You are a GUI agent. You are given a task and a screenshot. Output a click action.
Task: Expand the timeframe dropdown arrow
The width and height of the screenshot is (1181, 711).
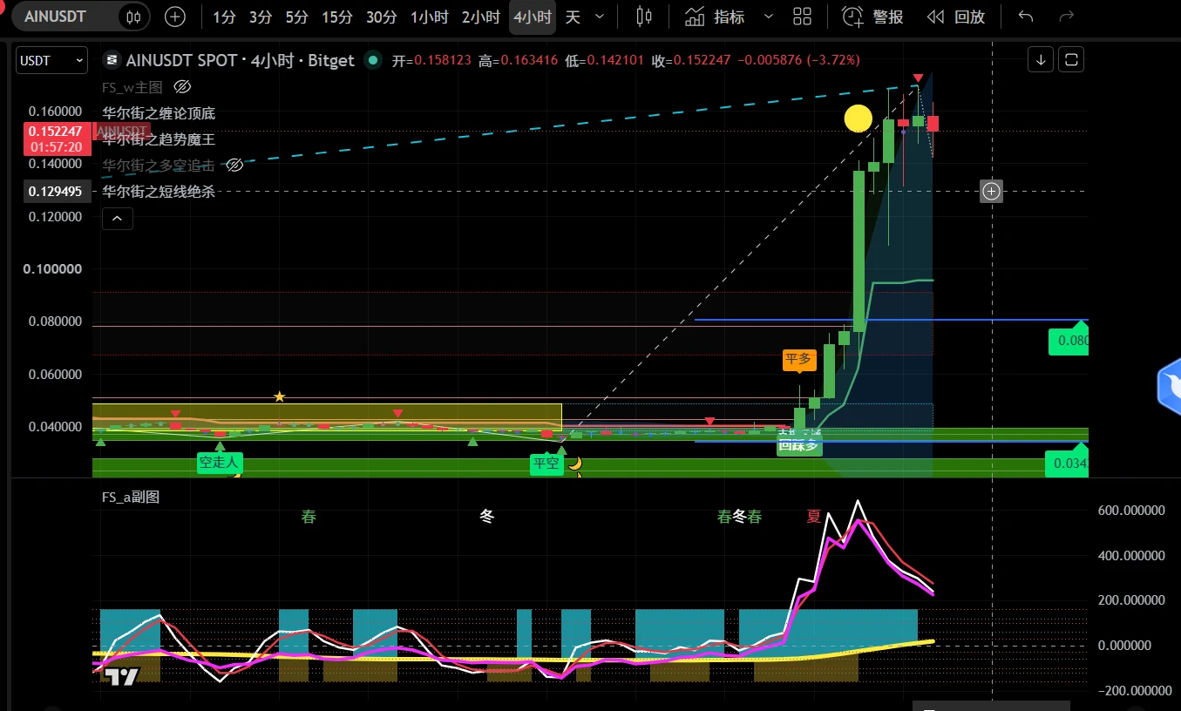[599, 17]
